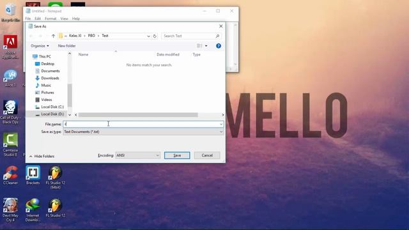The image size is (409, 230).
Task: Open Notepad View menu
Action: coord(64,19)
